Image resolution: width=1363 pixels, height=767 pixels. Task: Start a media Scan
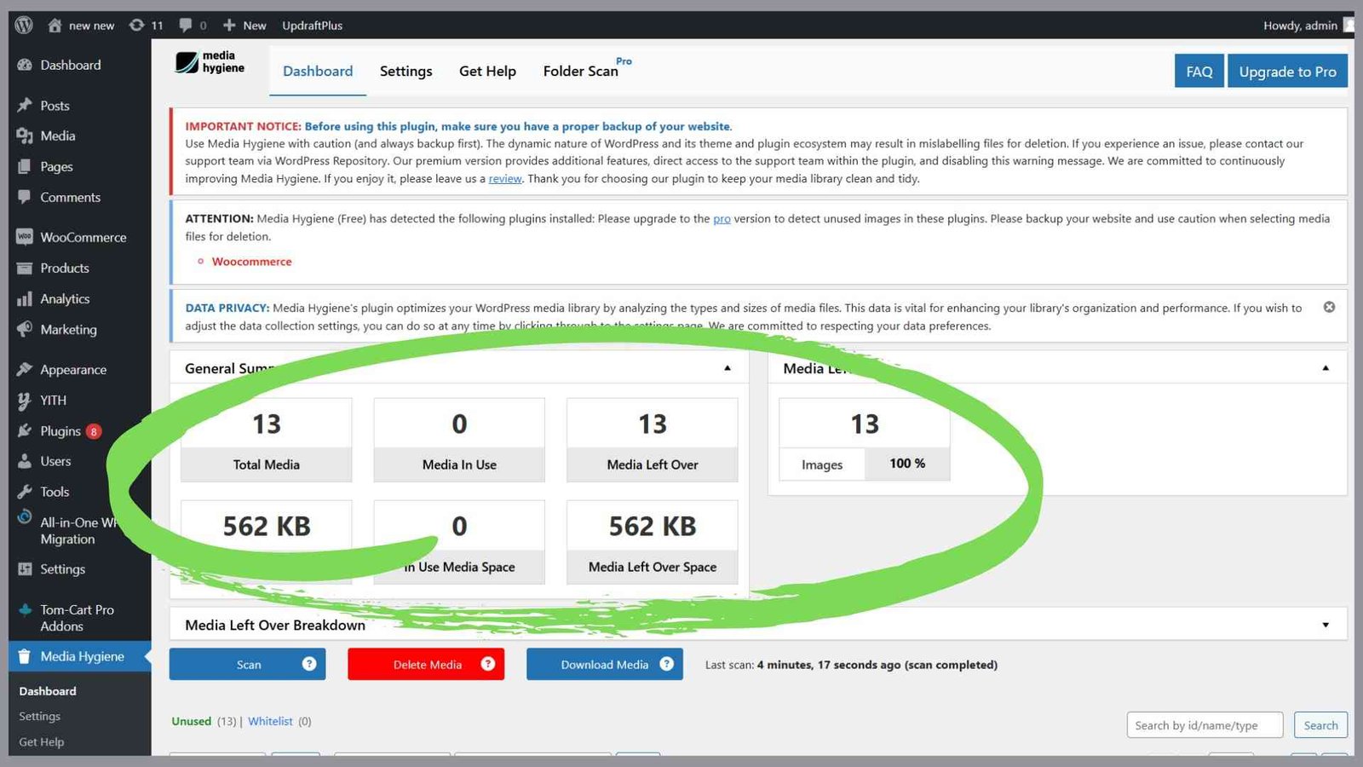(x=248, y=664)
